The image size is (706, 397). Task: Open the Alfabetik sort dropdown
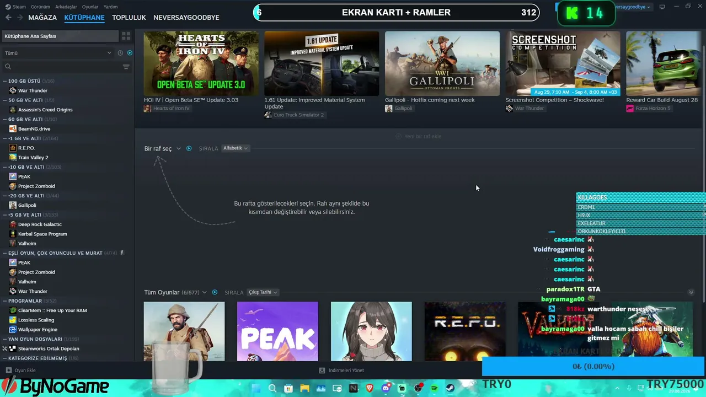click(x=236, y=148)
